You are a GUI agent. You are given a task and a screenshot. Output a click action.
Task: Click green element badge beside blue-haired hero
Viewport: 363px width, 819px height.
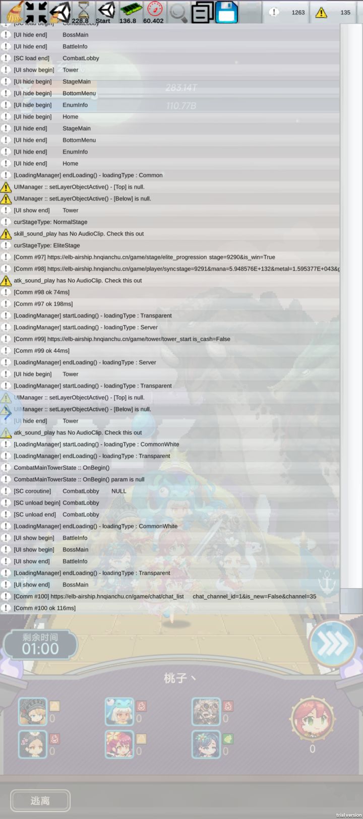point(228,738)
